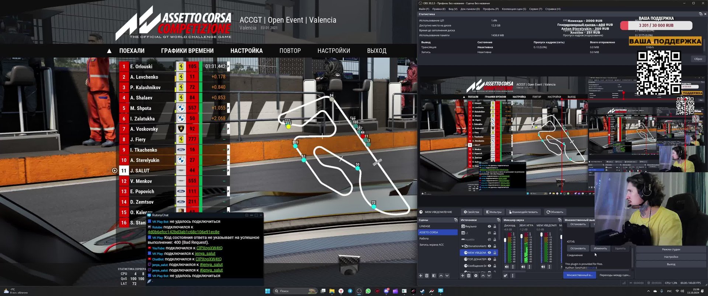708x296 pixels.
Task: Open source properties gear in Sources toolbar
Action: [476, 275]
